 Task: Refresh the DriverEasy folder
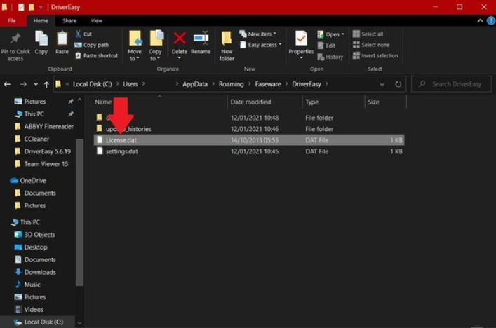(x=398, y=84)
